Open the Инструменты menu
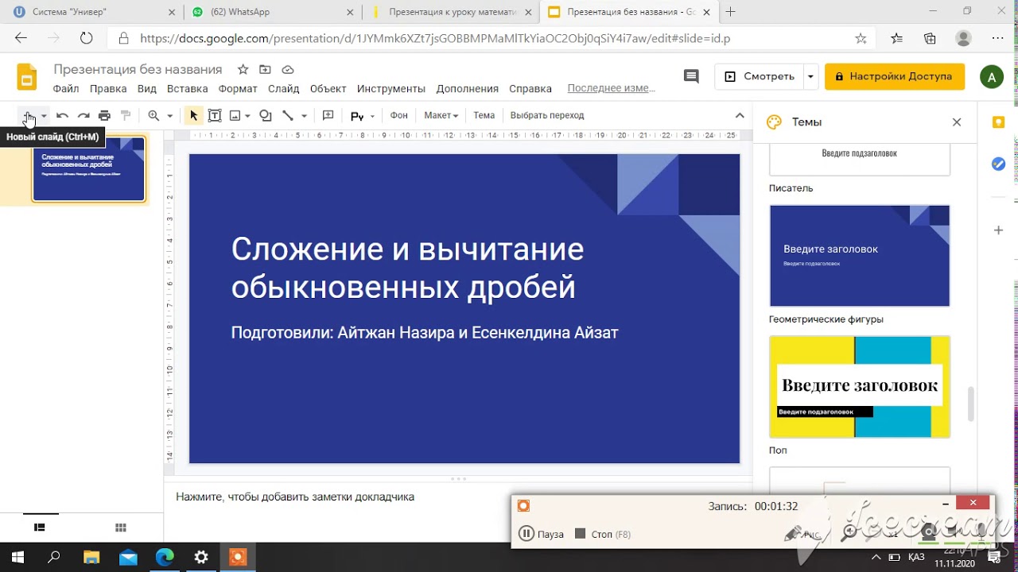The width and height of the screenshot is (1018, 572). 390,89
